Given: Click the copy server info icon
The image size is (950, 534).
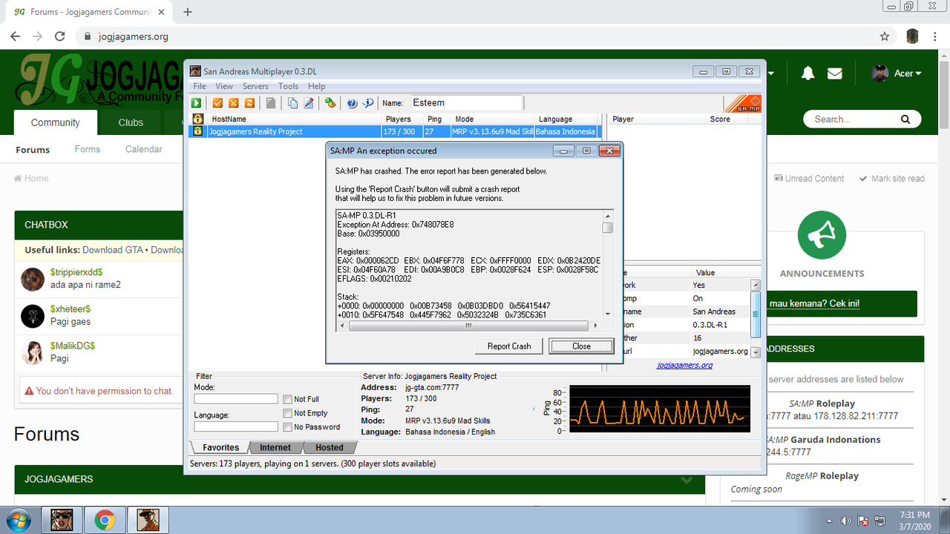Looking at the screenshot, I should [x=292, y=103].
